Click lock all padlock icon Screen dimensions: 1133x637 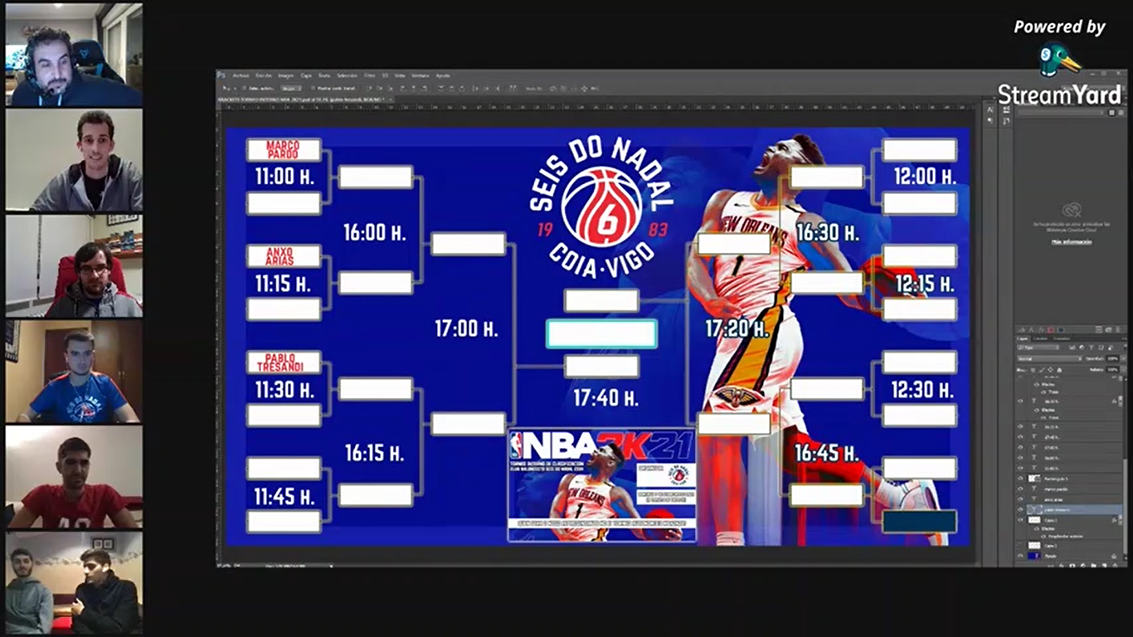[x=1059, y=370]
